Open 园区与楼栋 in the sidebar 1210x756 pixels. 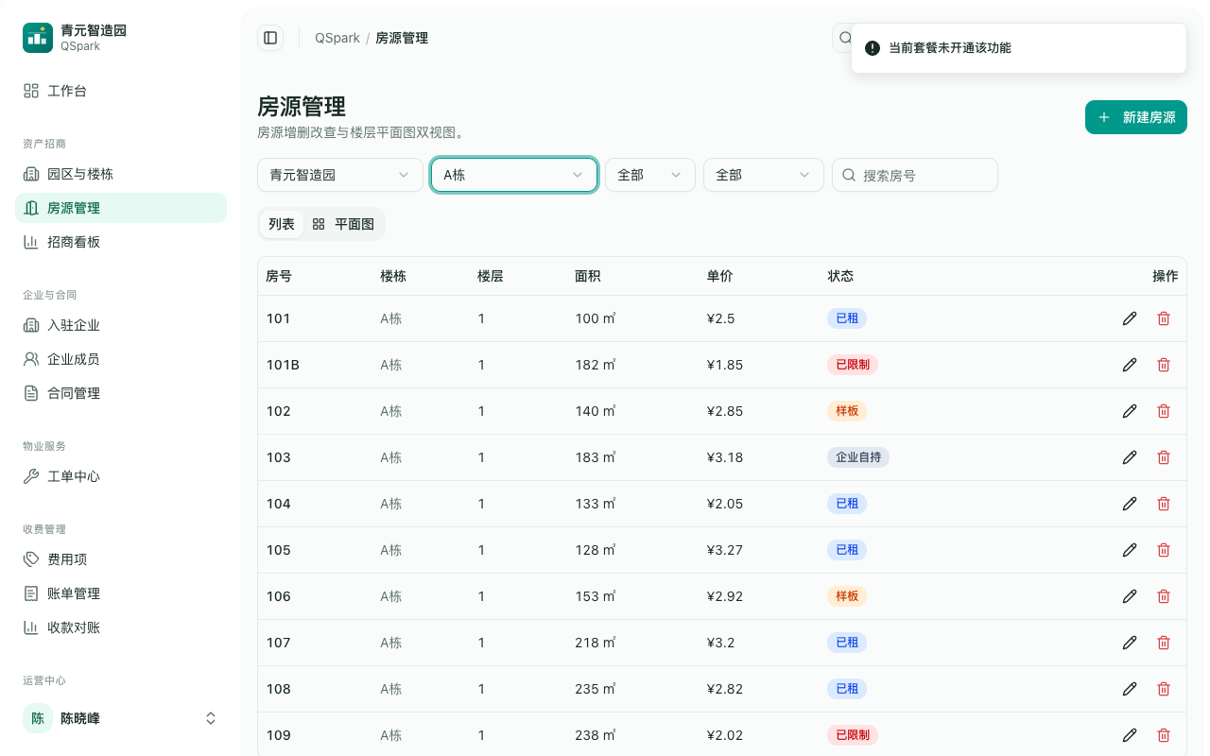[121, 174]
